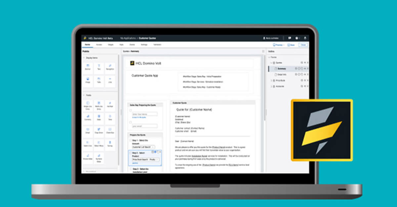Viewport: 397px width, 207px height.
Task: Expand the Price Book form in Outline
Action: point(271,80)
